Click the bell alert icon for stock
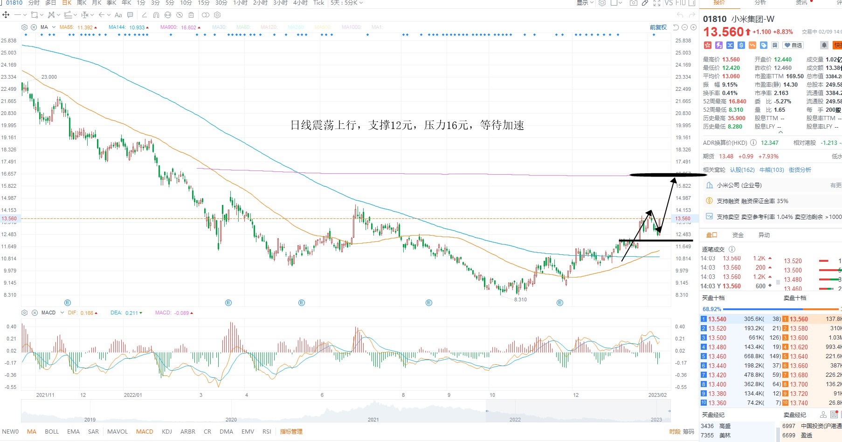 (x=824, y=45)
